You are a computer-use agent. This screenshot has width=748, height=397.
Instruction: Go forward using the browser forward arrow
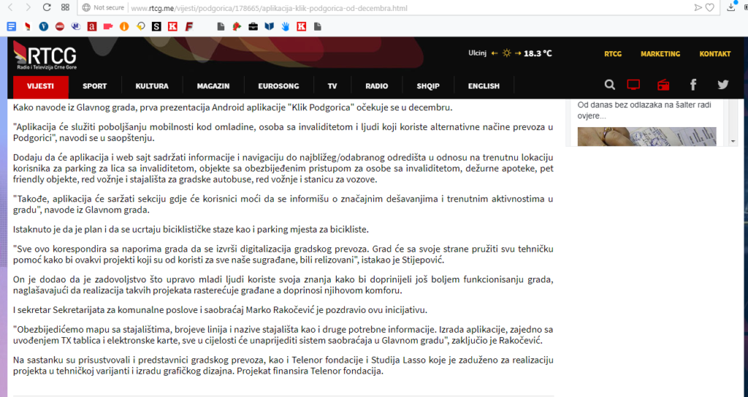coord(28,7)
